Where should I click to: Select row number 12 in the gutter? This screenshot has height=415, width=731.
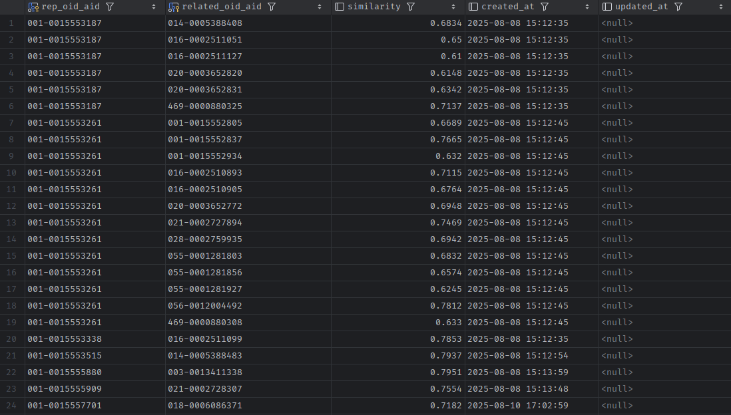point(12,206)
